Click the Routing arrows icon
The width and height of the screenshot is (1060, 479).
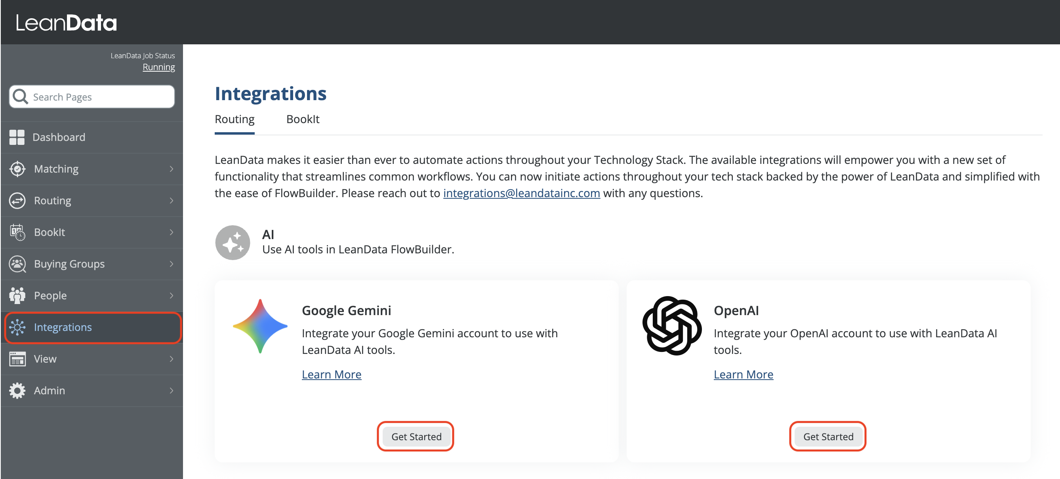pyautogui.click(x=17, y=200)
